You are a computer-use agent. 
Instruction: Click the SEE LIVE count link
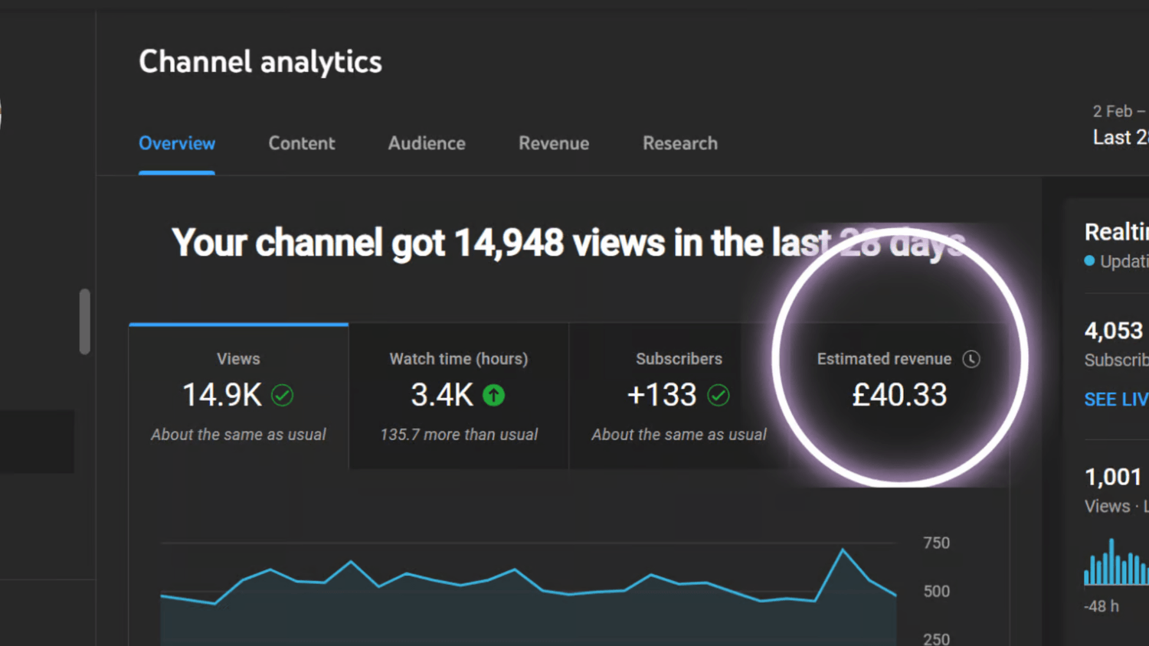1116,400
